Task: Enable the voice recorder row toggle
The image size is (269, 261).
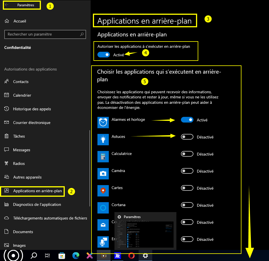Action: click(x=187, y=239)
